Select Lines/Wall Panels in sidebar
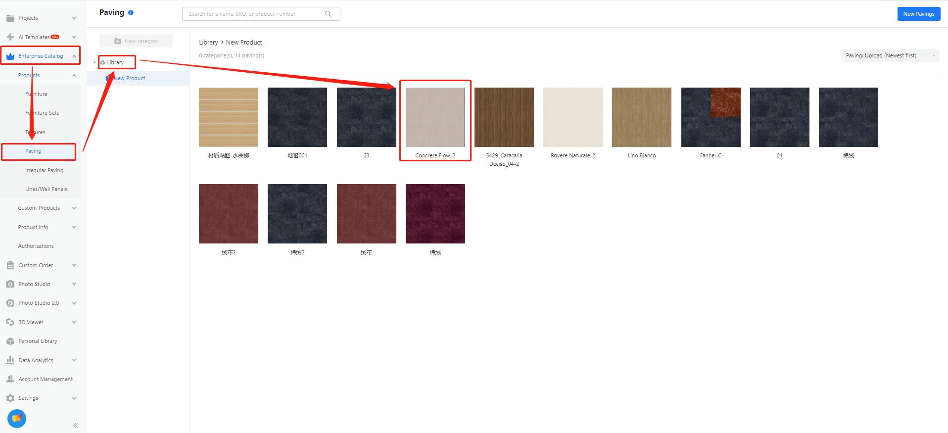The image size is (948, 433). pos(46,189)
